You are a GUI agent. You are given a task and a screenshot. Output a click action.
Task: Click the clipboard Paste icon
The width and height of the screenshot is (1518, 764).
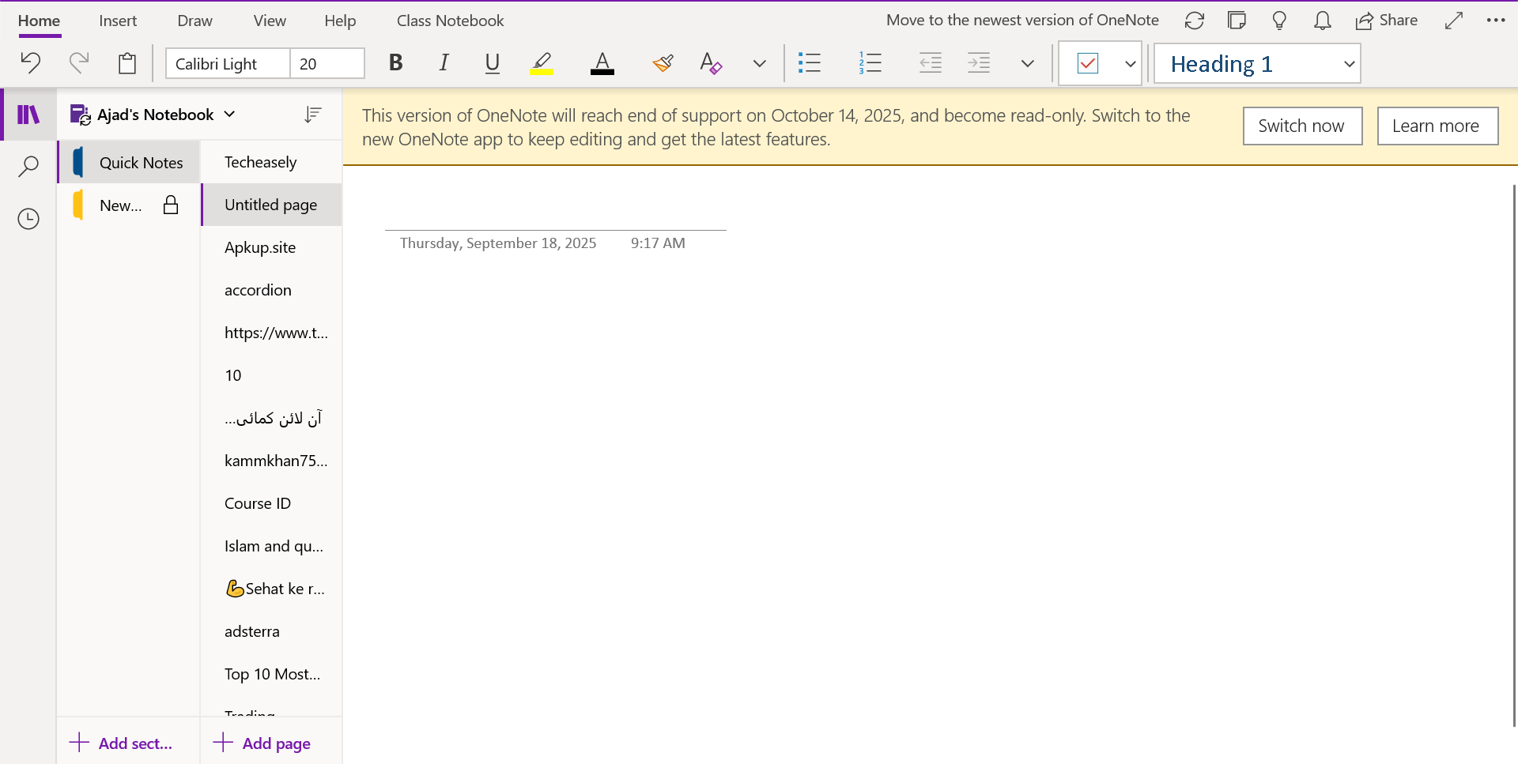[x=126, y=63]
